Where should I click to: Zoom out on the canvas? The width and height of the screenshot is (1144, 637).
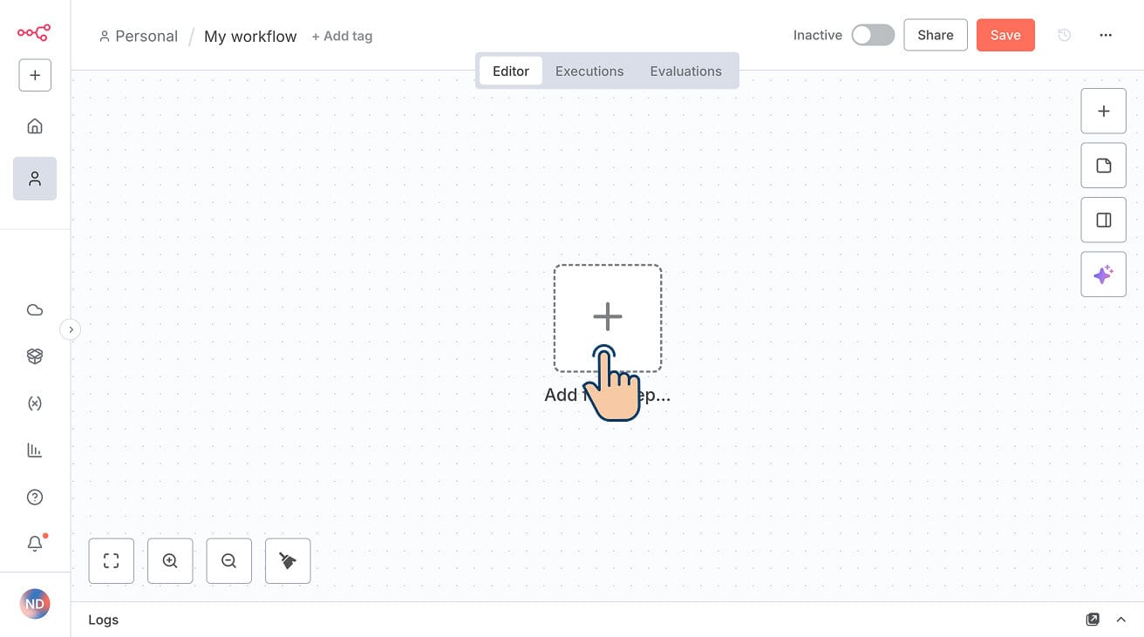click(x=228, y=560)
